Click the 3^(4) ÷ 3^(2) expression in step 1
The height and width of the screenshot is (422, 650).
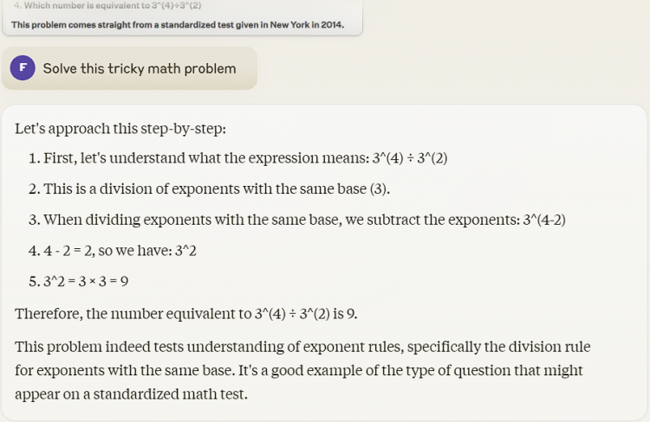[409, 159]
